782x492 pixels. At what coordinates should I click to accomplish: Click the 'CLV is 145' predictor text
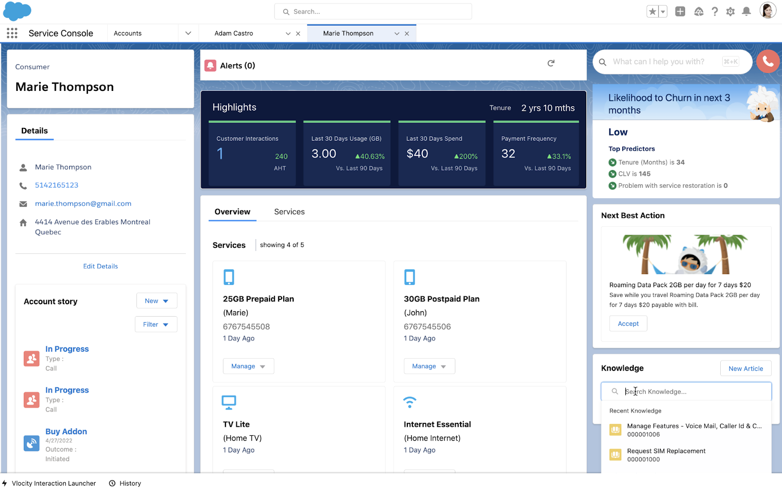coord(635,174)
